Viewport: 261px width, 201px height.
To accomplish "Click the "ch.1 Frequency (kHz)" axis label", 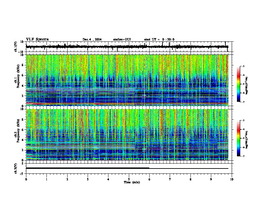I will [x=17, y=76].
